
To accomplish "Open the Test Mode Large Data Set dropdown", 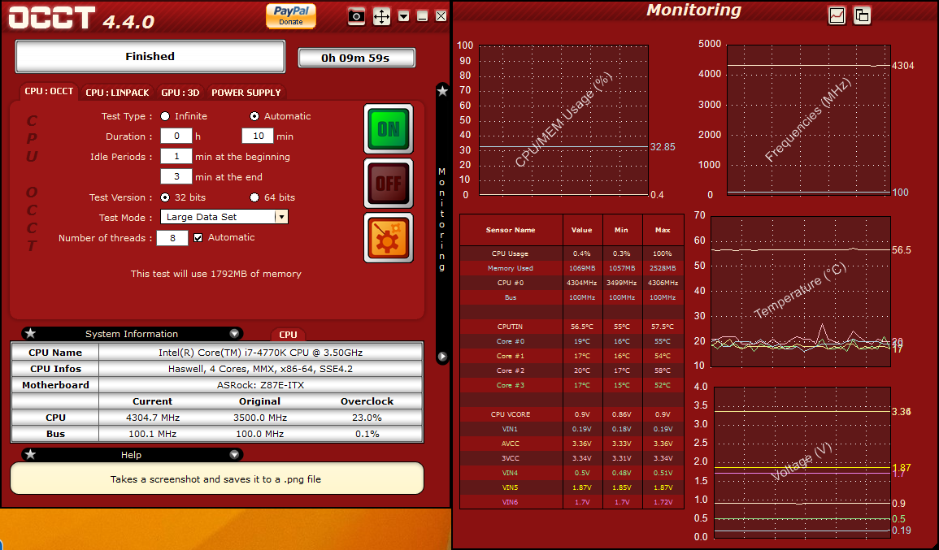I will point(224,217).
